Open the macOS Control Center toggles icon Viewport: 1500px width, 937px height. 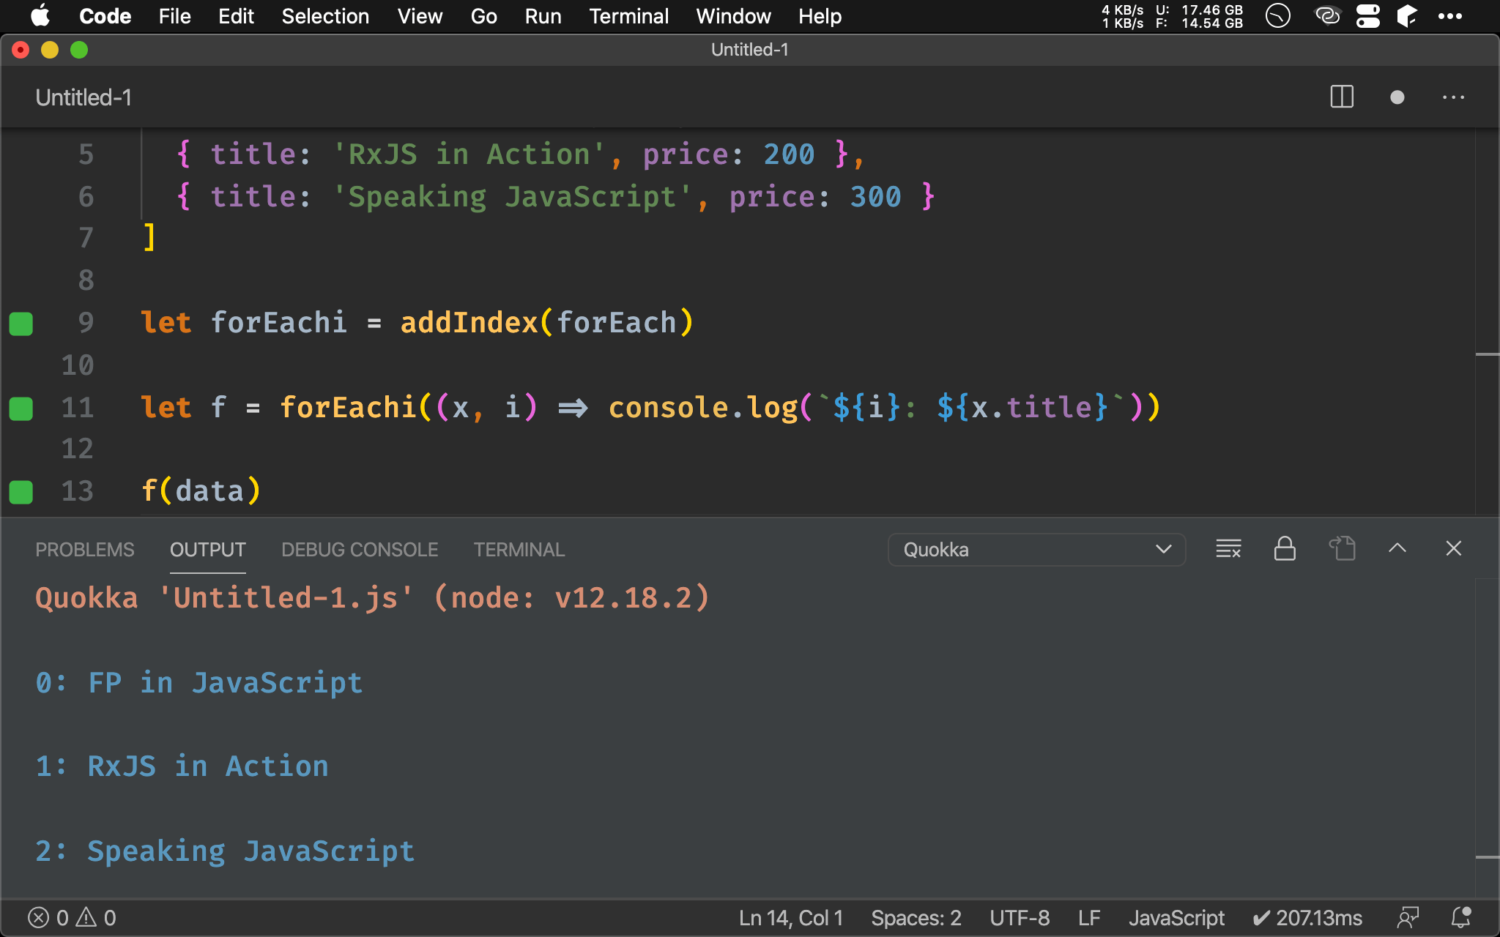tap(1368, 16)
